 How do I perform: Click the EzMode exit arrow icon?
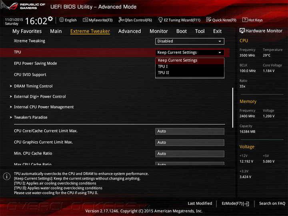coord(247,204)
